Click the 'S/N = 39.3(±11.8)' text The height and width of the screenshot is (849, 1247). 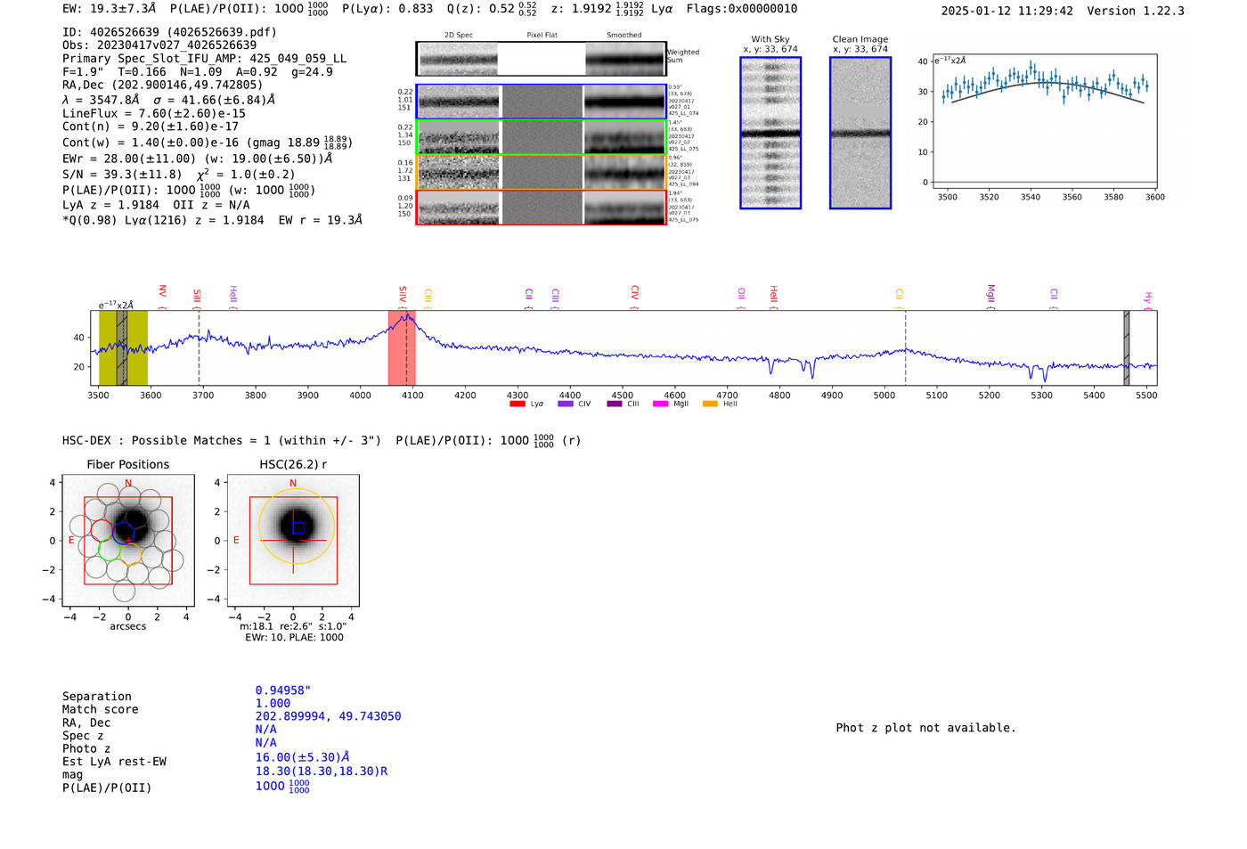point(122,175)
